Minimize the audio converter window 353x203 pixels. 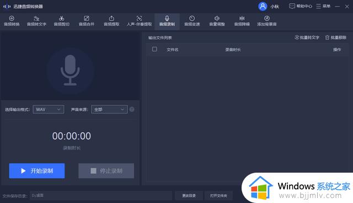click(337, 7)
